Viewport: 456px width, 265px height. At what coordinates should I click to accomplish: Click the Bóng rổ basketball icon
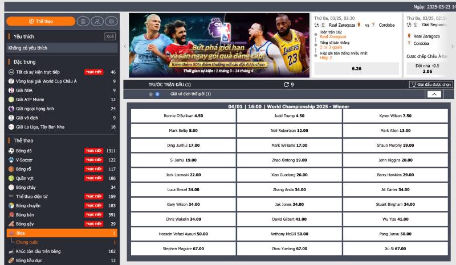[x=11, y=169]
